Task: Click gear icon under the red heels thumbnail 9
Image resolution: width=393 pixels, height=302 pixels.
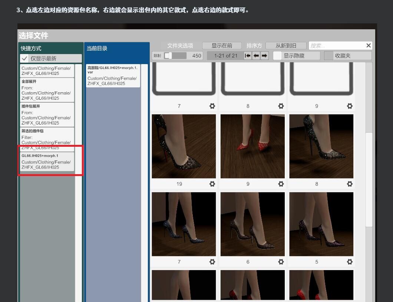Action: [281, 184]
